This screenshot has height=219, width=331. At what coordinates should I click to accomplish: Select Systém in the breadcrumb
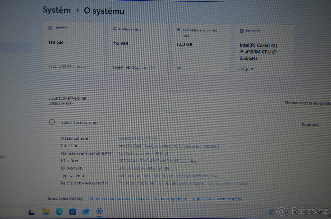point(57,10)
